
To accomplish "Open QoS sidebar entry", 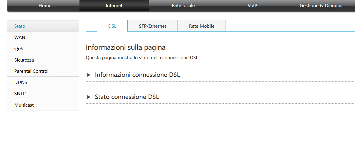I will point(43,49).
